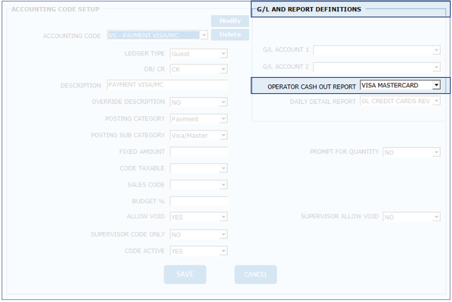The height and width of the screenshot is (302, 452).
Task: Click the Save button
Action: pos(185,274)
